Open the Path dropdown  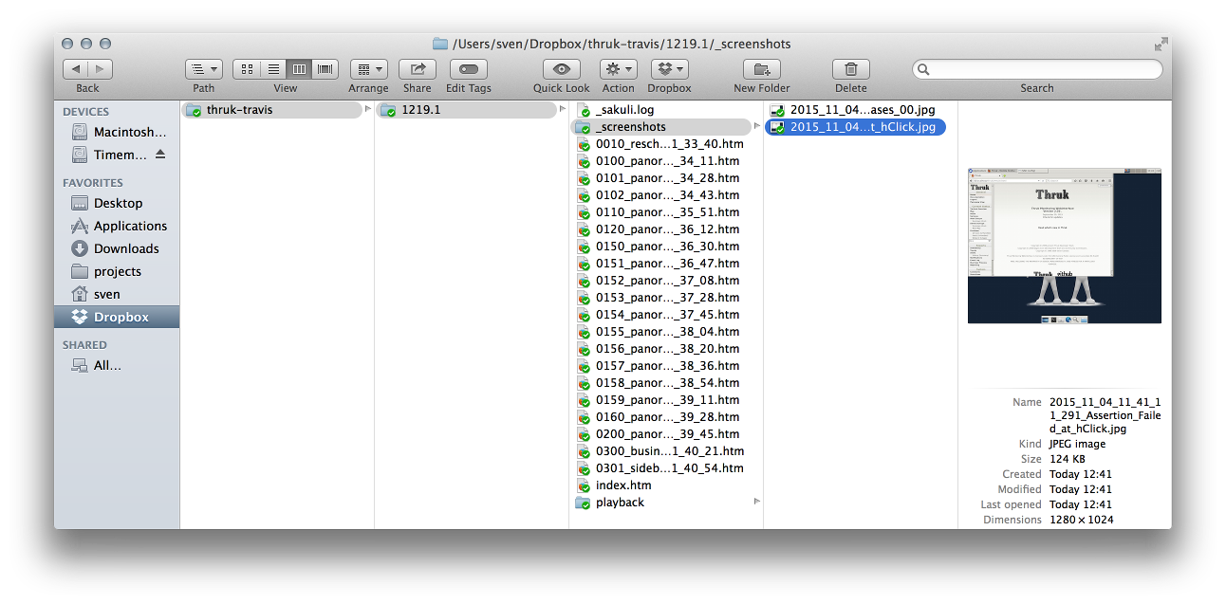pos(203,68)
